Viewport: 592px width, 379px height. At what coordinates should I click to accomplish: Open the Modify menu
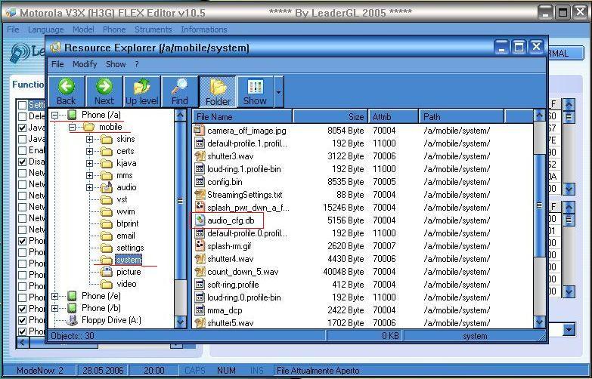click(x=85, y=64)
